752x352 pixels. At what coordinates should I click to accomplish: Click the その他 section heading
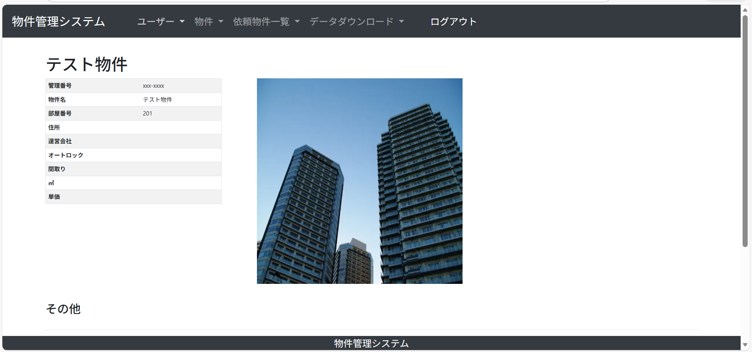tap(63, 309)
